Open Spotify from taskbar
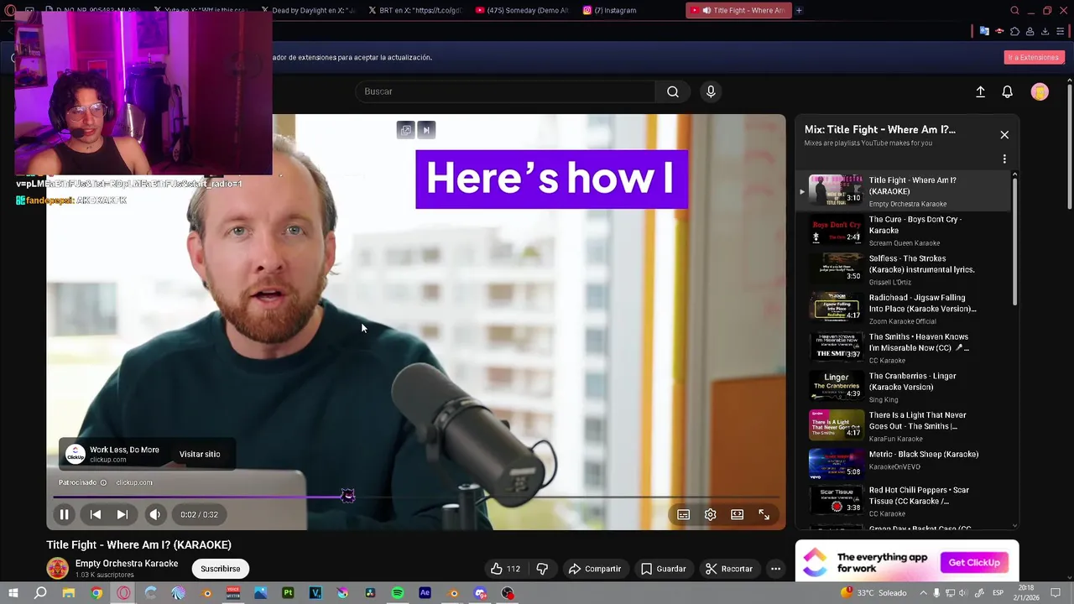 398,593
